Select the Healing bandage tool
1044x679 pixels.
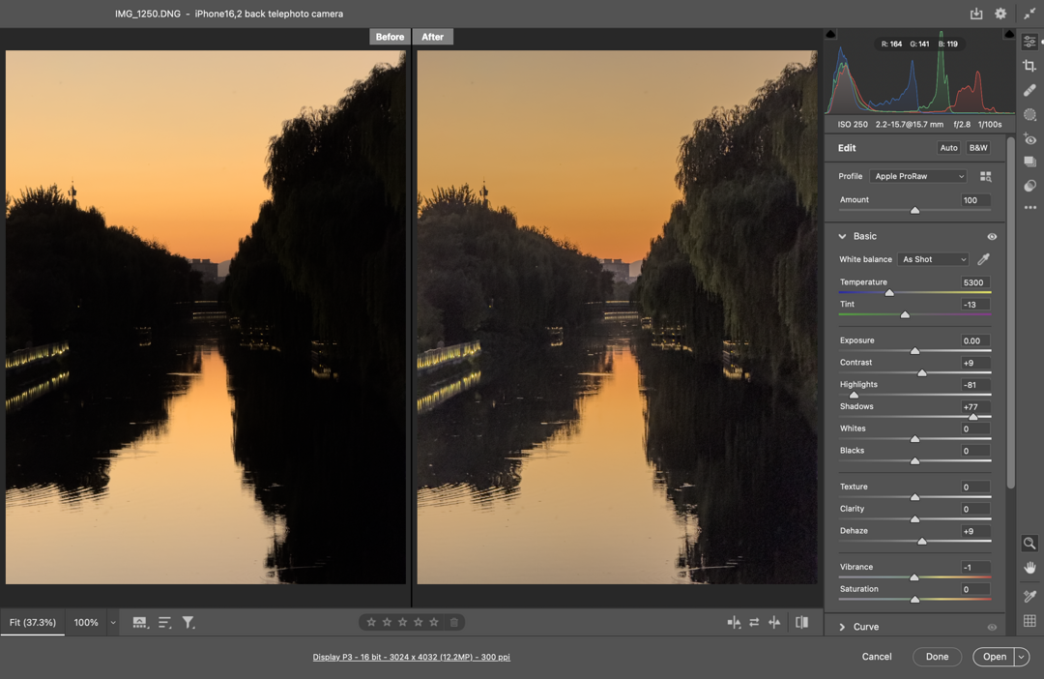(1029, 90)
